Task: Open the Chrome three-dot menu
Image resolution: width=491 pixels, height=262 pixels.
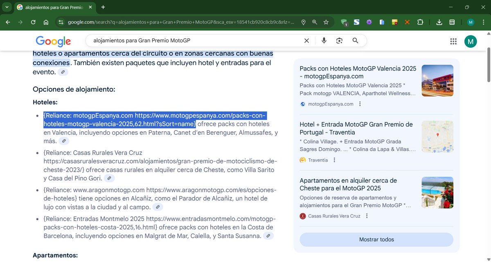Action: pos(484,22)
